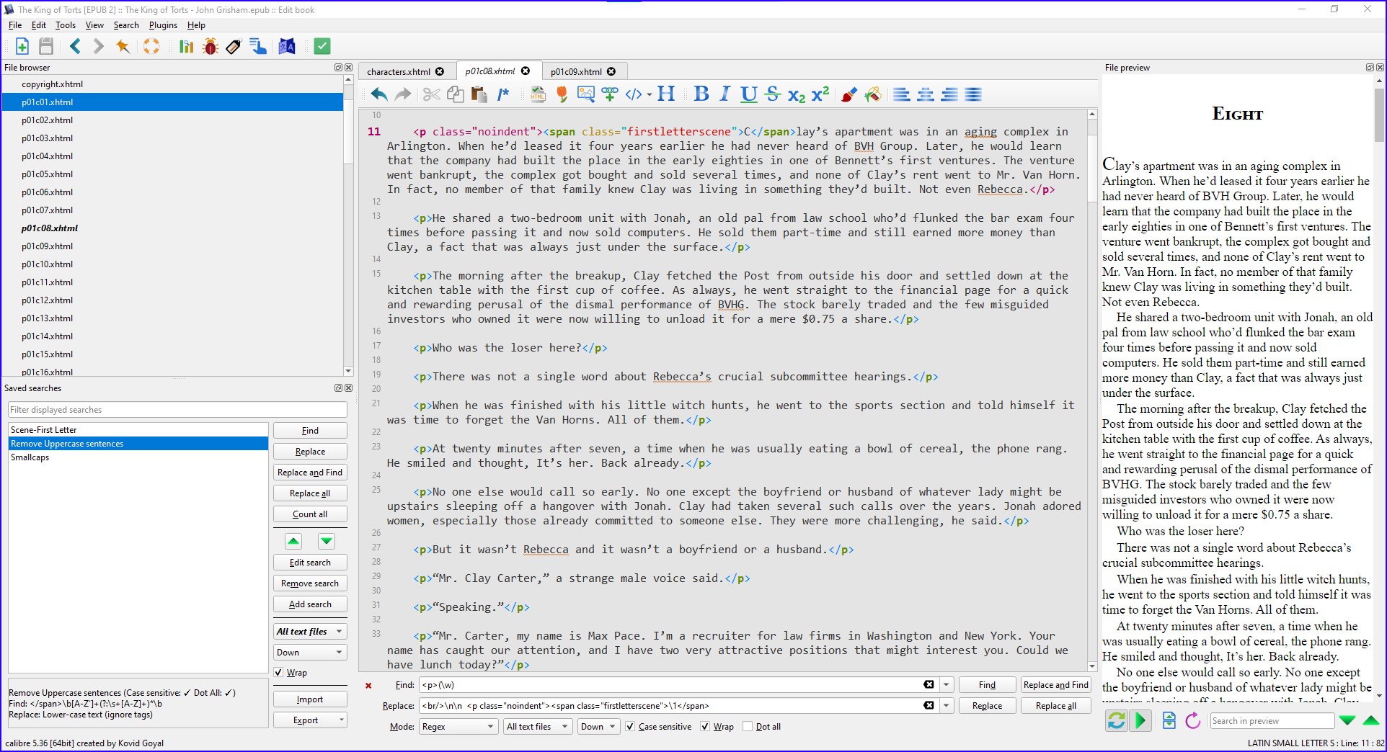Screen dimensions: 1387x752
Task: Select p01c09.xhtml in File browser
Action: pos(172,246)
